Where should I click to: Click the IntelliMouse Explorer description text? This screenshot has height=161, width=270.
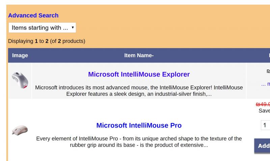click(x=139, y=91)
